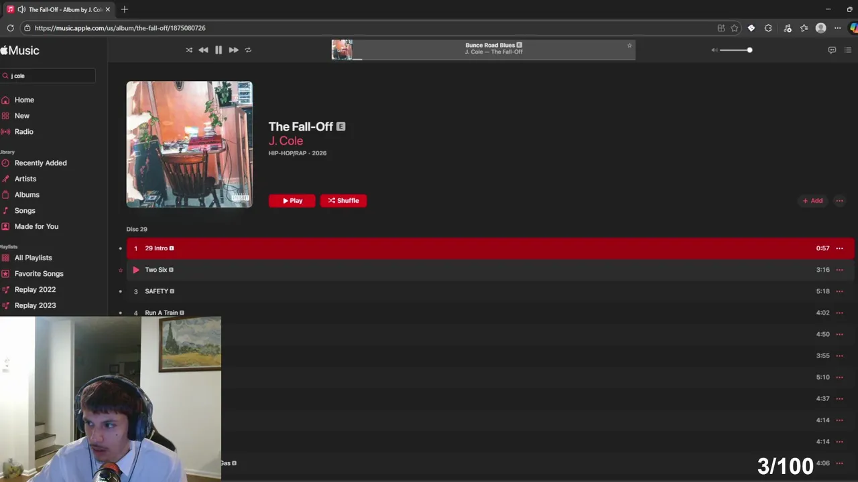This screenshot has height=482, width=858.
Task: Toggle repeat mode in the player
Action: click(248, 50)
